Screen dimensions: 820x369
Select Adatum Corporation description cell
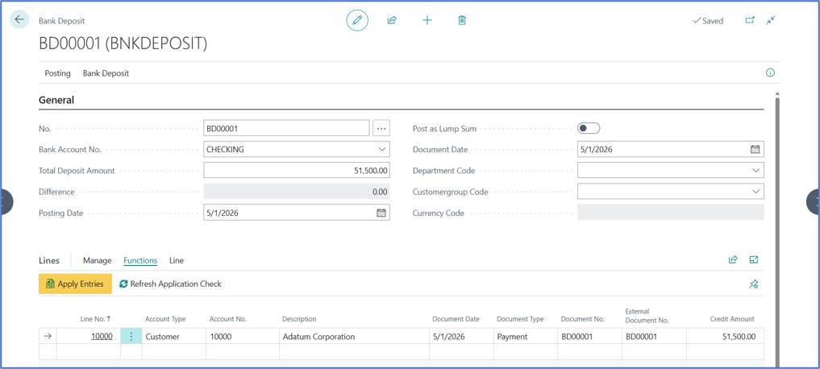(x=354, y=337)
